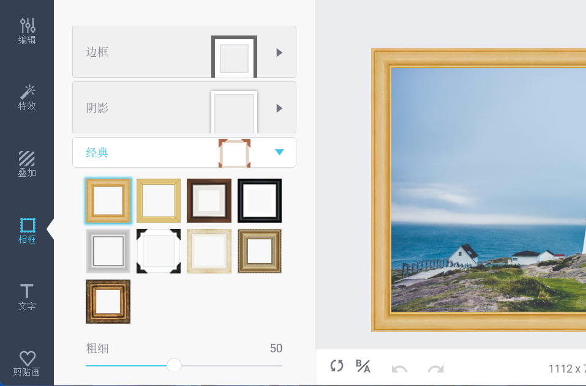Expand the 阴影 shadow section
The height and width of the screenshot is (386, 586).
[184, 108]
